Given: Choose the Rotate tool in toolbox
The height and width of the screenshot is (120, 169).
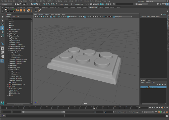Looking at the screenshot, I should pos(2,32).
